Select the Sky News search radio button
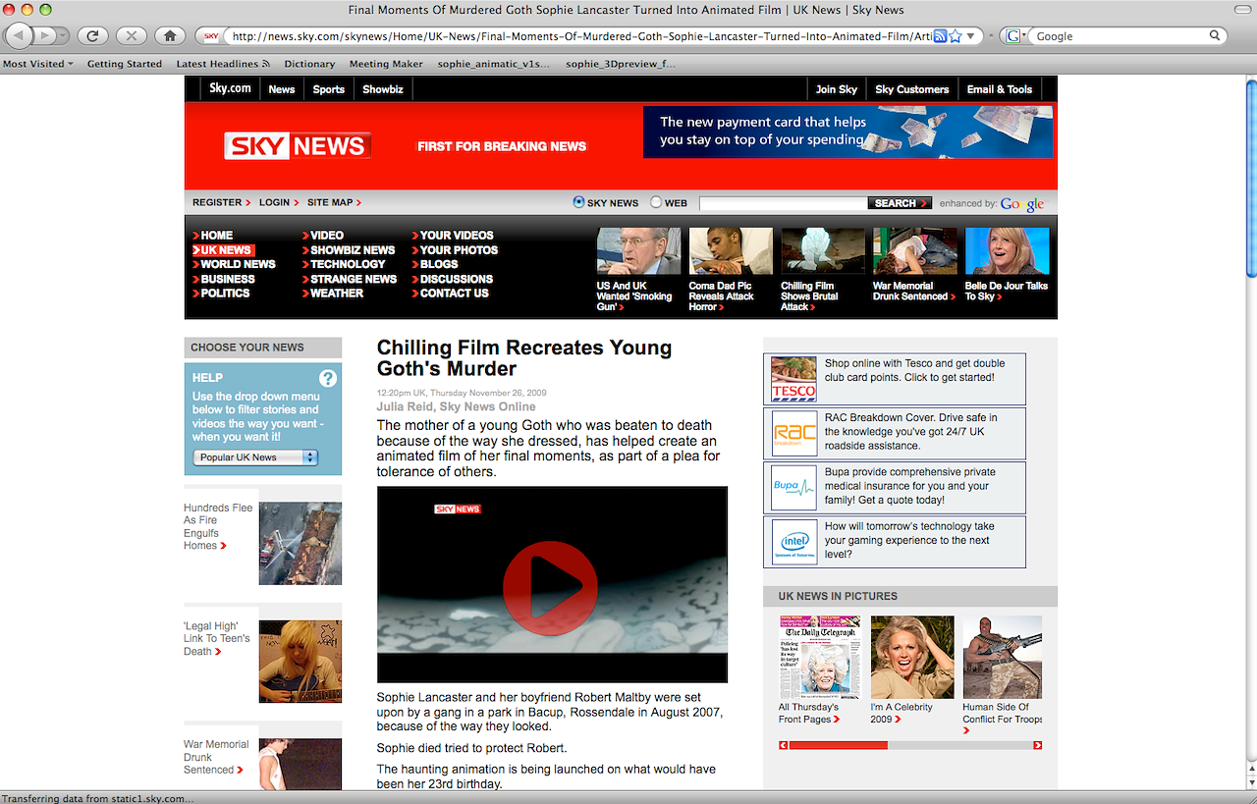The height and width of the screenshot is (804, 1257). pyautogui.click(x=578, y=202)
